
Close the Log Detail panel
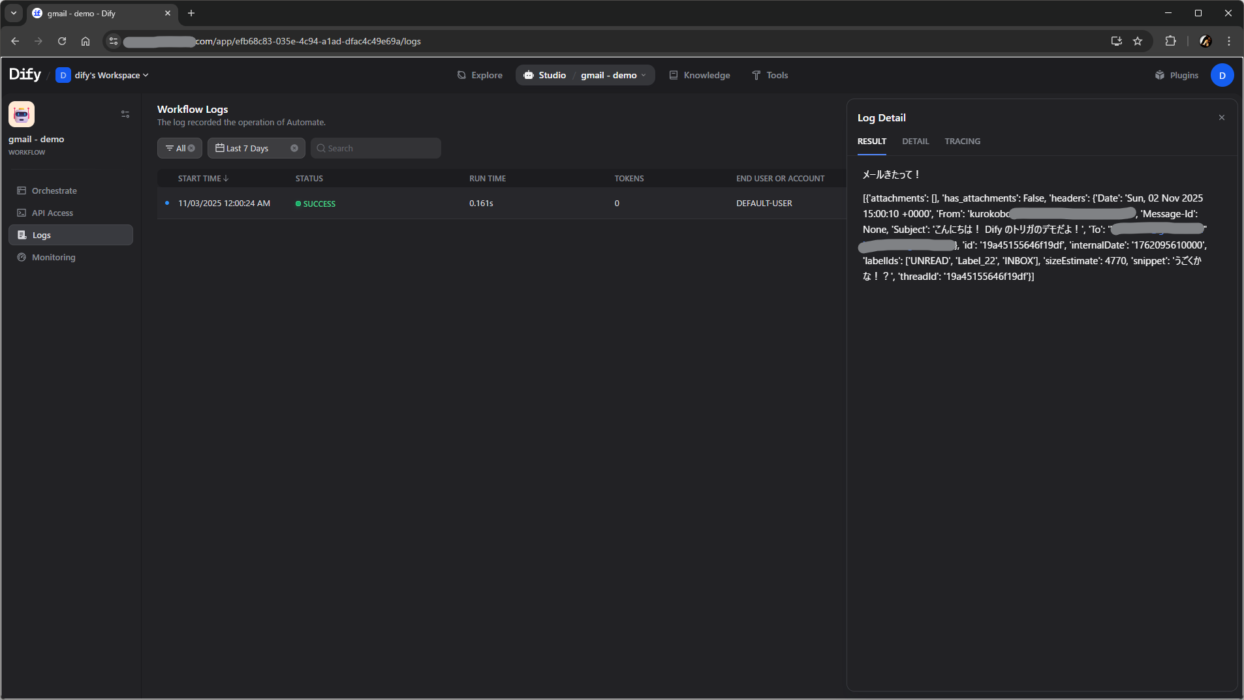pos(1221,117)
